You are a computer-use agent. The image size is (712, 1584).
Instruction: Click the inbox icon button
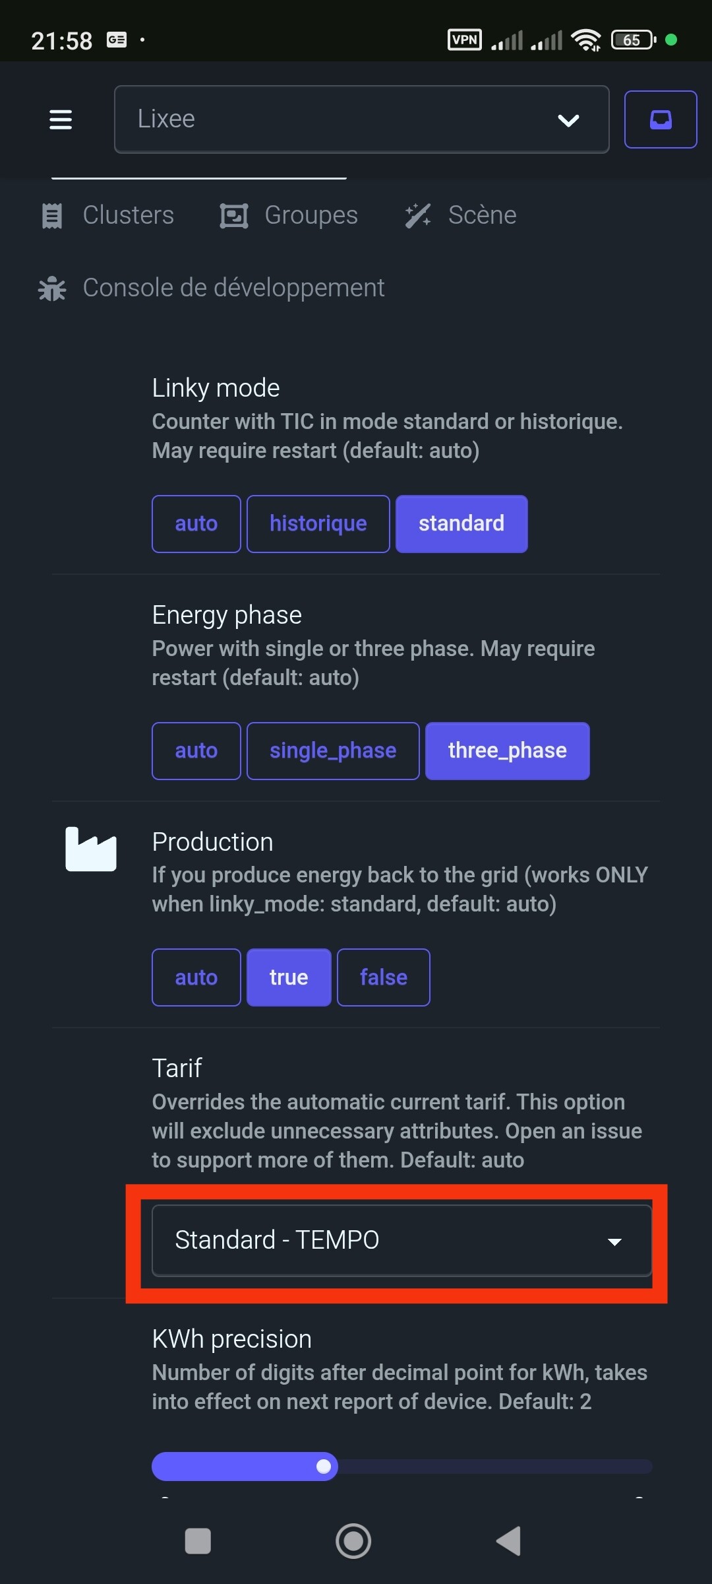(x=661, y=119)
